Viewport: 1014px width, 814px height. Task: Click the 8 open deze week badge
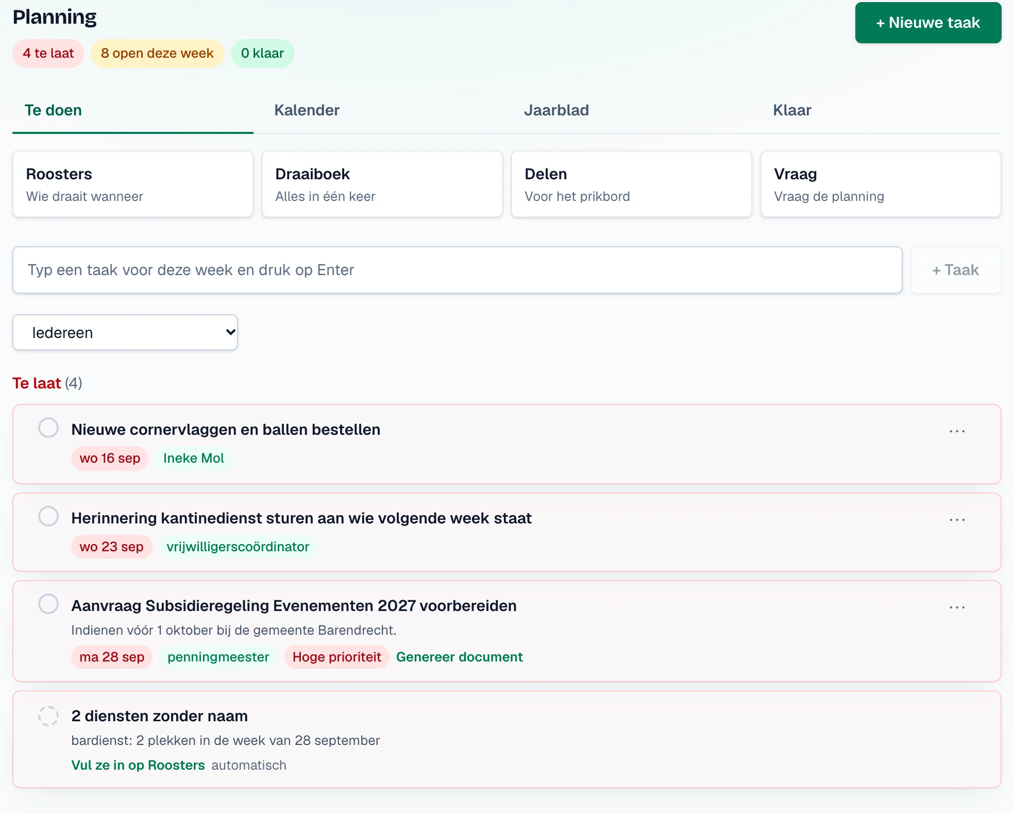(157, 53)
